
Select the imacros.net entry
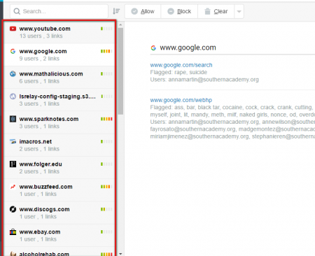tap(59, 145)
